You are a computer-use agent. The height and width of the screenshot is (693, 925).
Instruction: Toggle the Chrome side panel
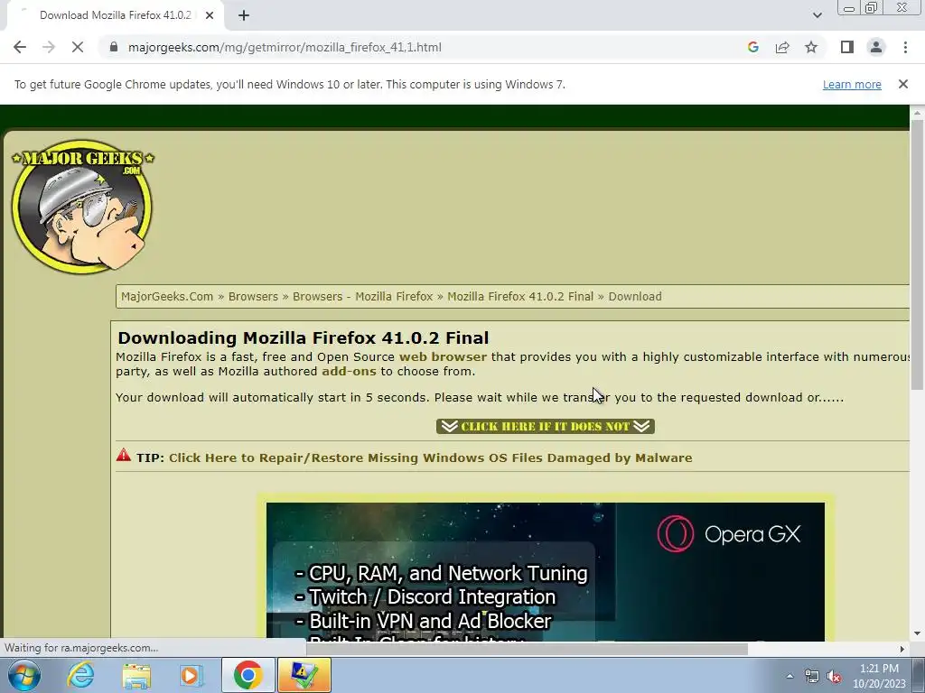tap(847, 47)
